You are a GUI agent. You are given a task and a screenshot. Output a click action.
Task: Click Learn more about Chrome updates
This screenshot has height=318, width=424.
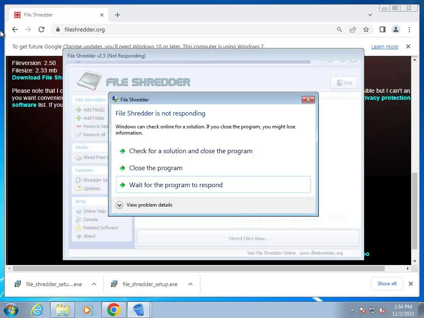tap(385, 46)
